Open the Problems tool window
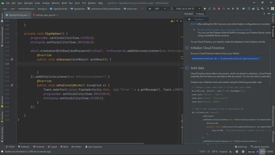 coord(24,147)
